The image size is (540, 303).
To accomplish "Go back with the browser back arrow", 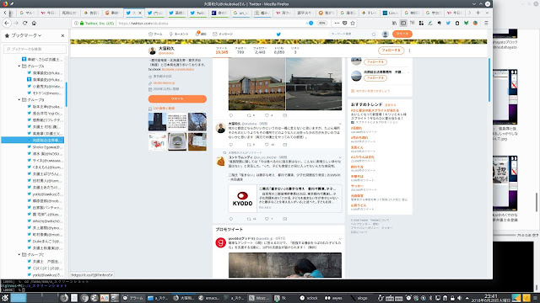I will click(7, 23).
